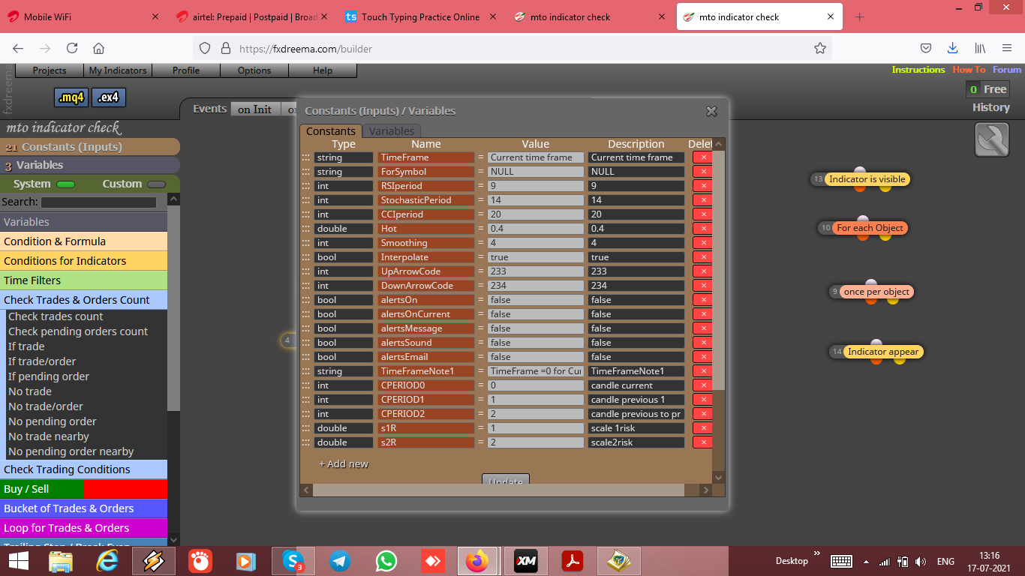This screenshot has width=1025, height=576.
Task: Toggle the System blocks switch
Action: coord(65,184)
